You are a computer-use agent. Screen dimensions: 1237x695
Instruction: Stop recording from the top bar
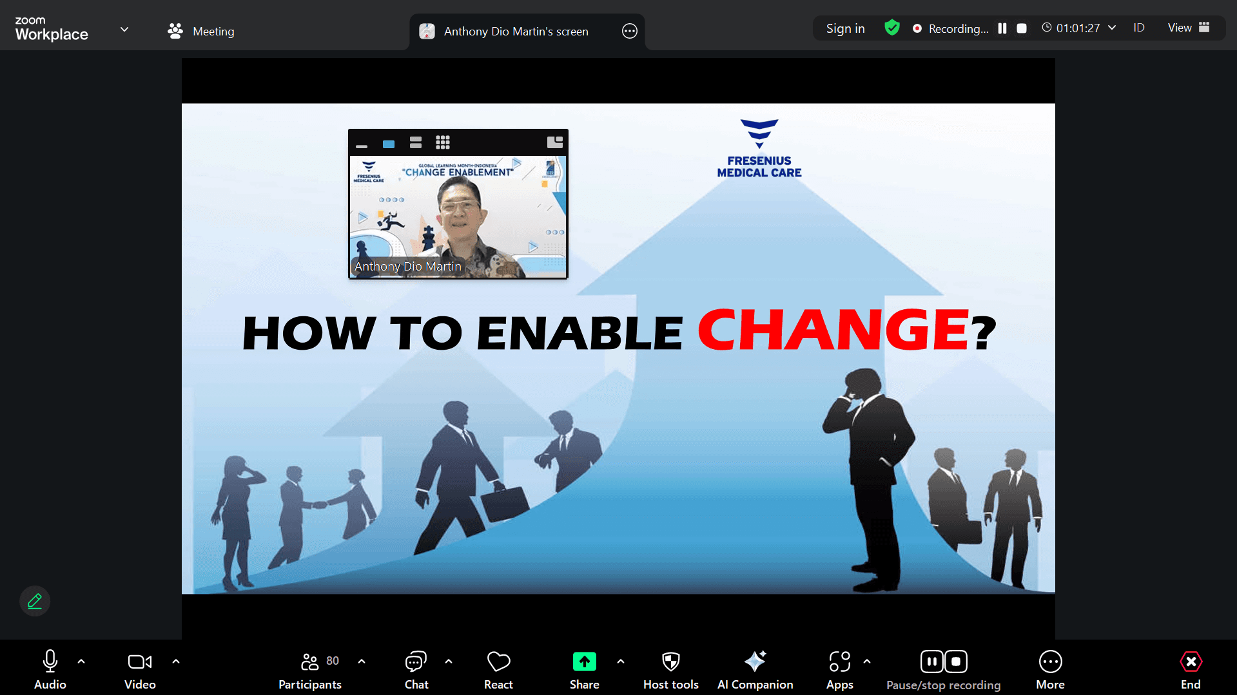coord(1022,28)
